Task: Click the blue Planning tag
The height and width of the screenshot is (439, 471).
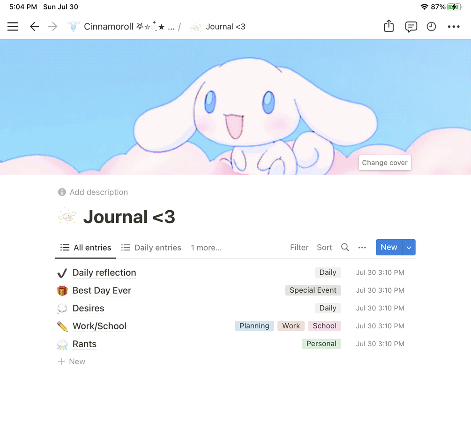Action: pos(254,326)
